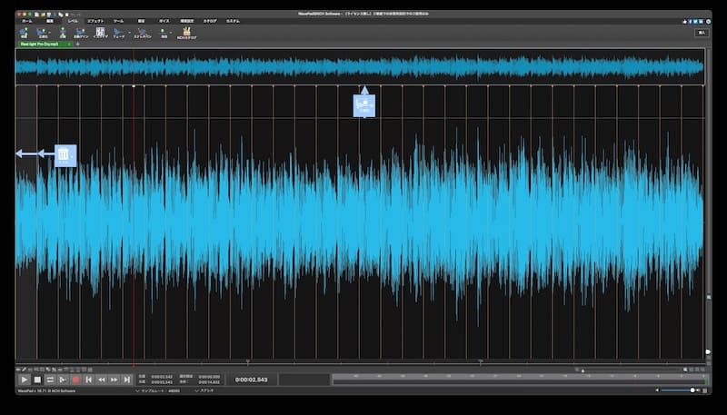Start recording with the red Record button
This screenshot has width=727, height=415.
point(76,380)
